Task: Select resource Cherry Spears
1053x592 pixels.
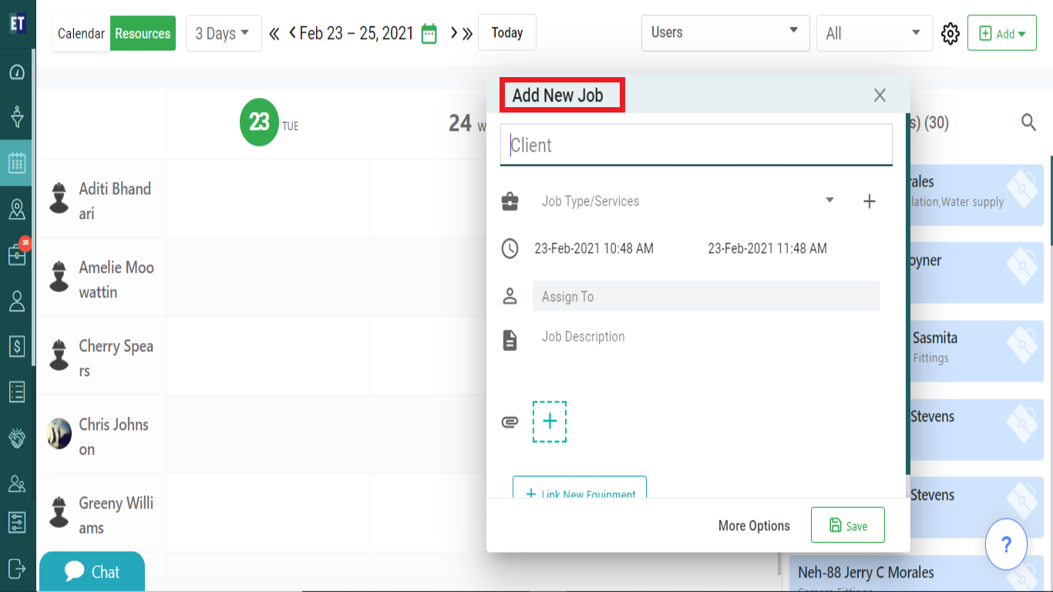Action: tap(102, 356)
